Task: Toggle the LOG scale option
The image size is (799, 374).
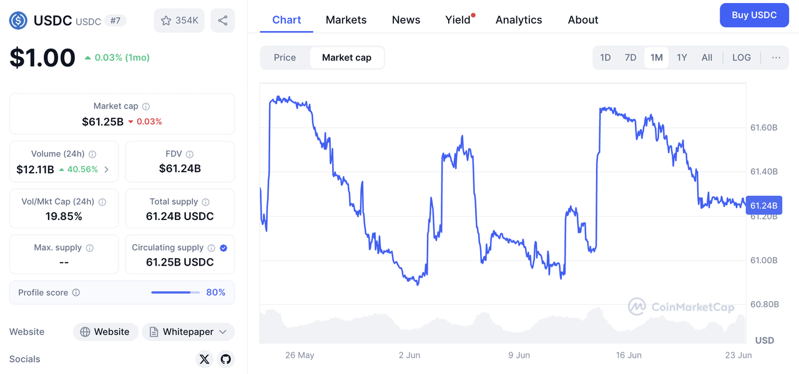Action: coord(742,57)
